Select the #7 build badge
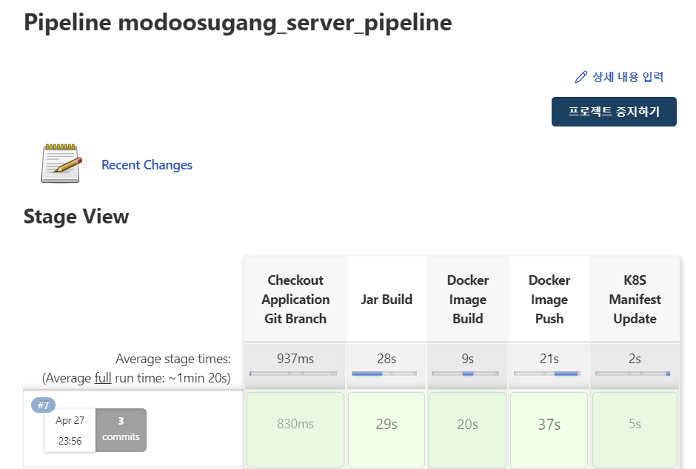 tap(43, 405)
